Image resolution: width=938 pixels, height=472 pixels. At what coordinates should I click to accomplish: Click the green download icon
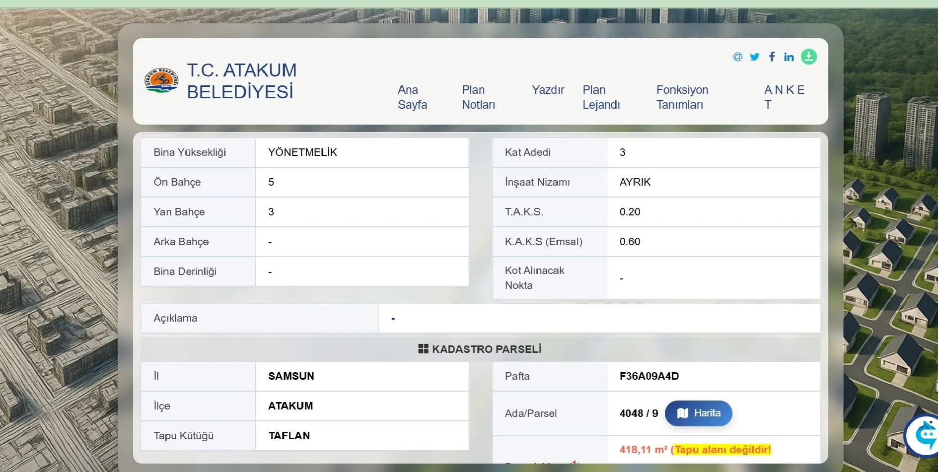[809, 57]
